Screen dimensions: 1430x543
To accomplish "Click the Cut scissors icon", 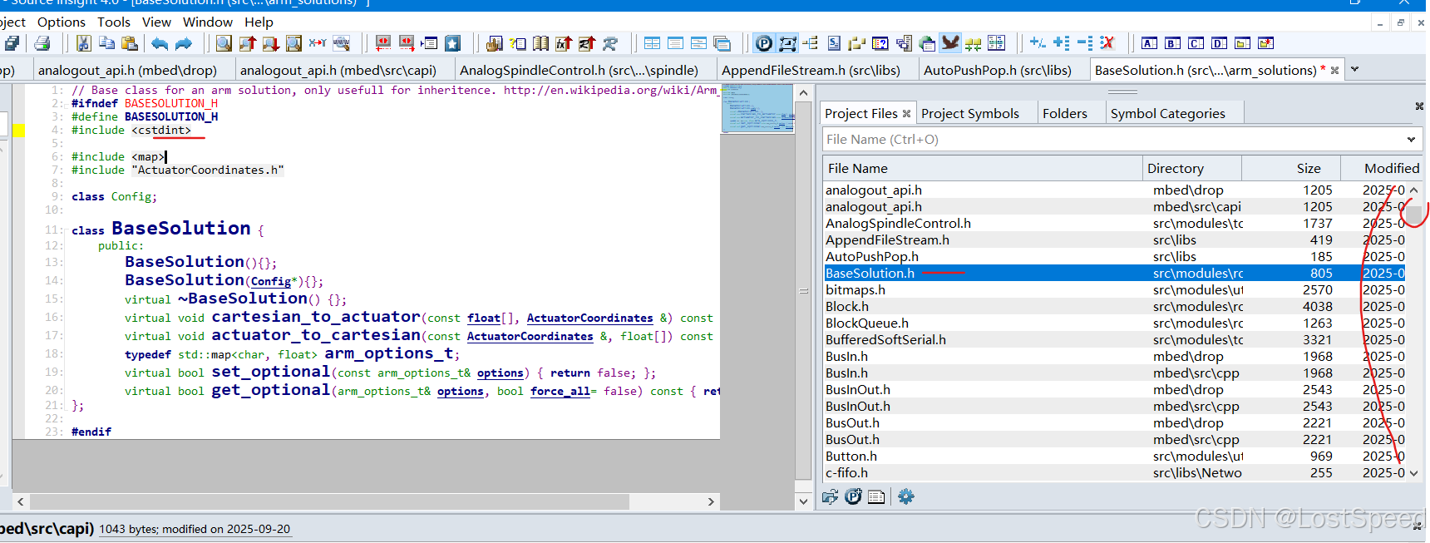I will point(83,43).
